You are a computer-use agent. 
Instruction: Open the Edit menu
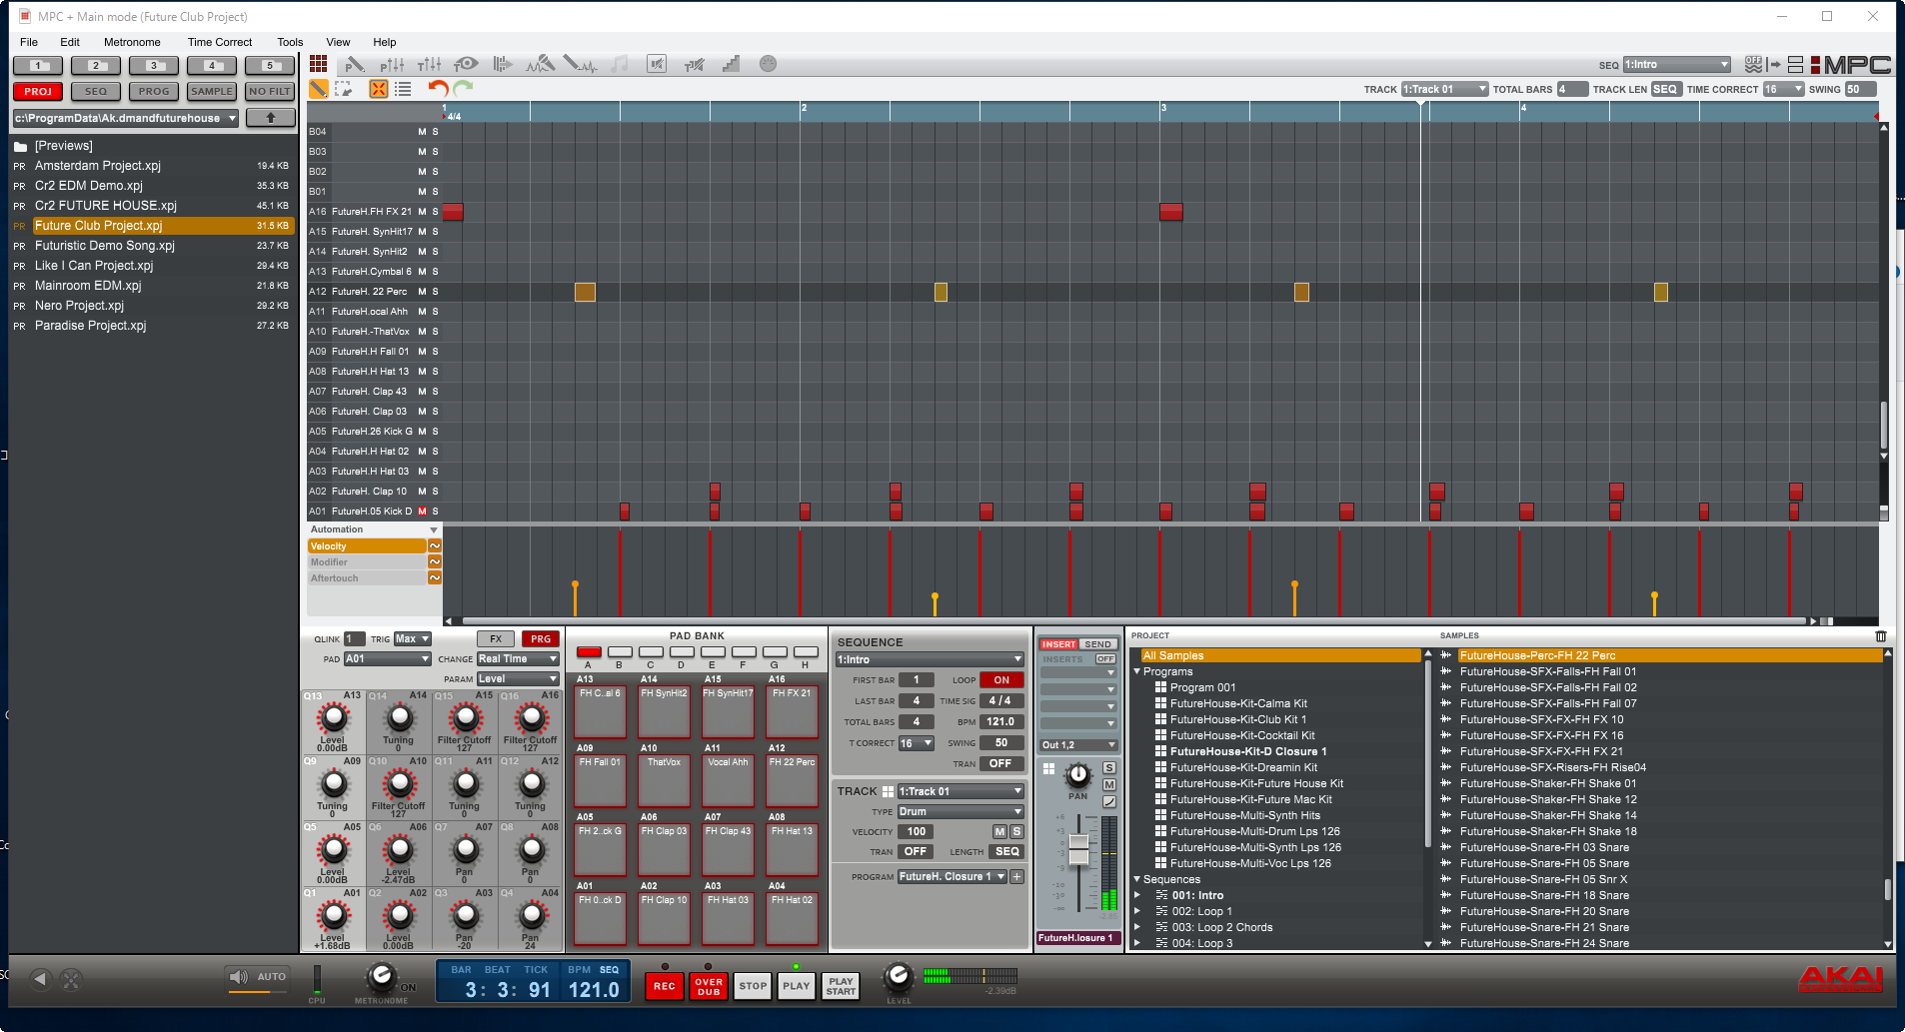[x=70, y=42]
